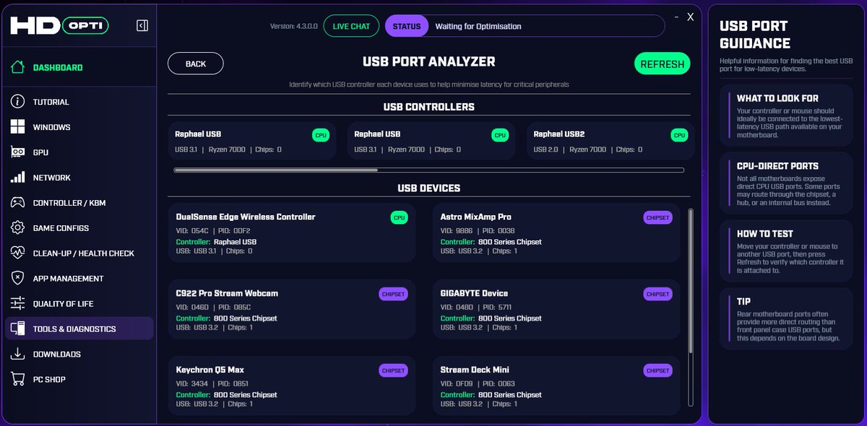Click the green REFRESH button

click(x=662, y=64)
